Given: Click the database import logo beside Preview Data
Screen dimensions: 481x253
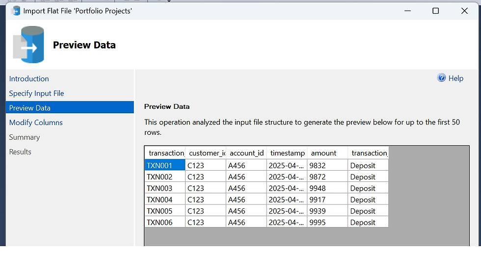Looking at the screenshot, I should pyautogui.click(x=28, y=45).
